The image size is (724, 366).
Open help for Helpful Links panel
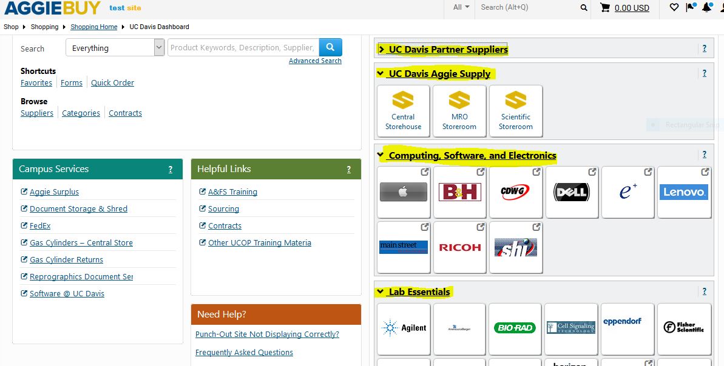click(348, 170)
